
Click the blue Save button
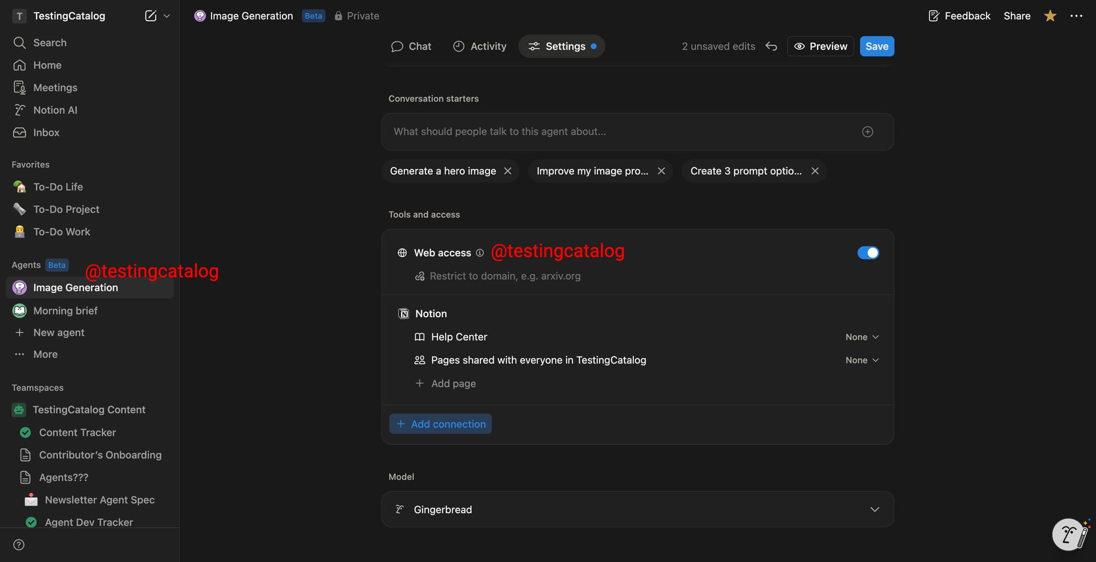pyautogui.click(x=876, y=47)
